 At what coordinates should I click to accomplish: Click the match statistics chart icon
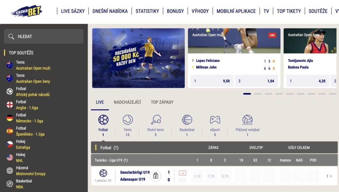pos(182,173)
